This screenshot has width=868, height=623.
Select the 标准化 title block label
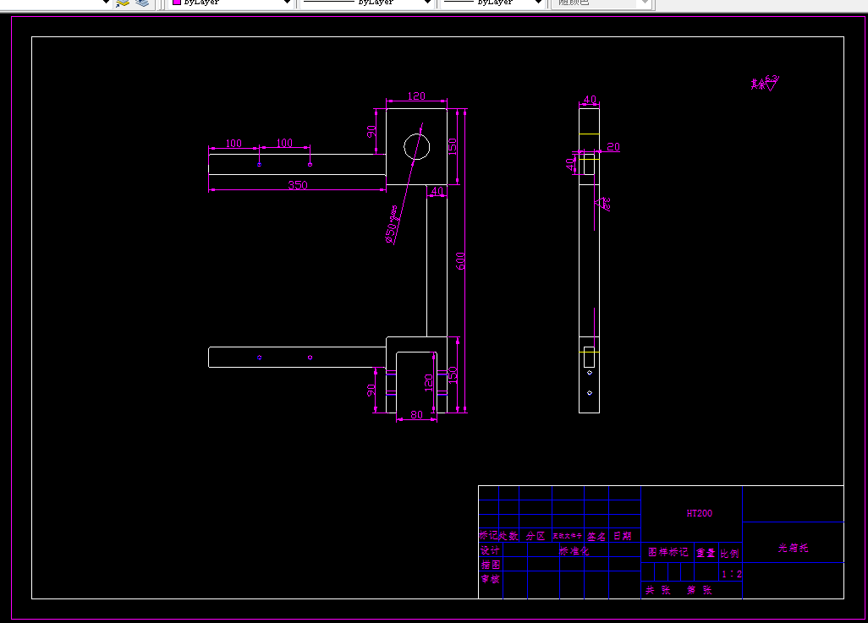[x=574, y=551]
